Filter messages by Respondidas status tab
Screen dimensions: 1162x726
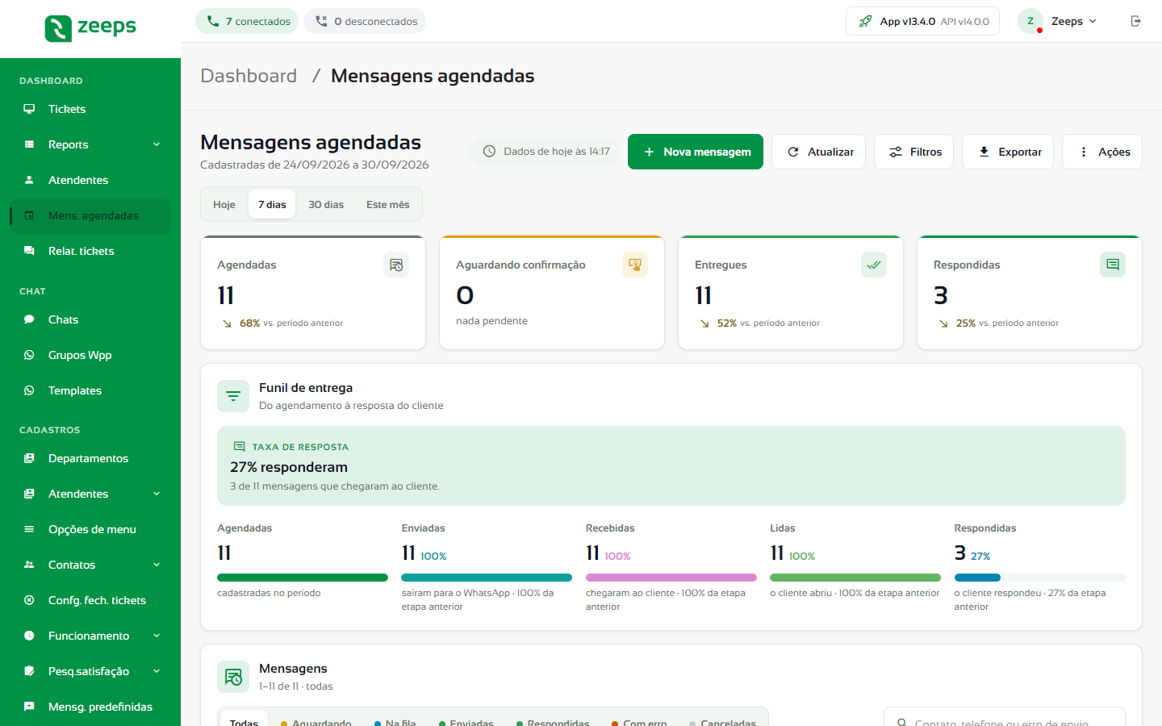point(553,723)
